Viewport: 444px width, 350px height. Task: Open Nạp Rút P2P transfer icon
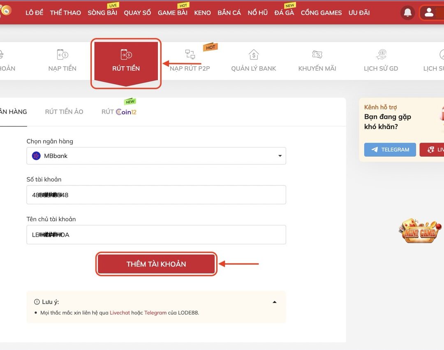coord(190,55)
